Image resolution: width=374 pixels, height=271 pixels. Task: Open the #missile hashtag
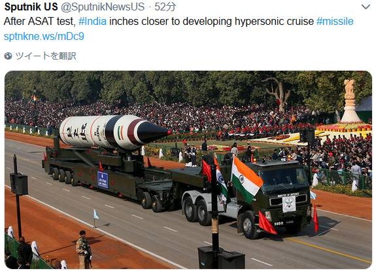335,22
